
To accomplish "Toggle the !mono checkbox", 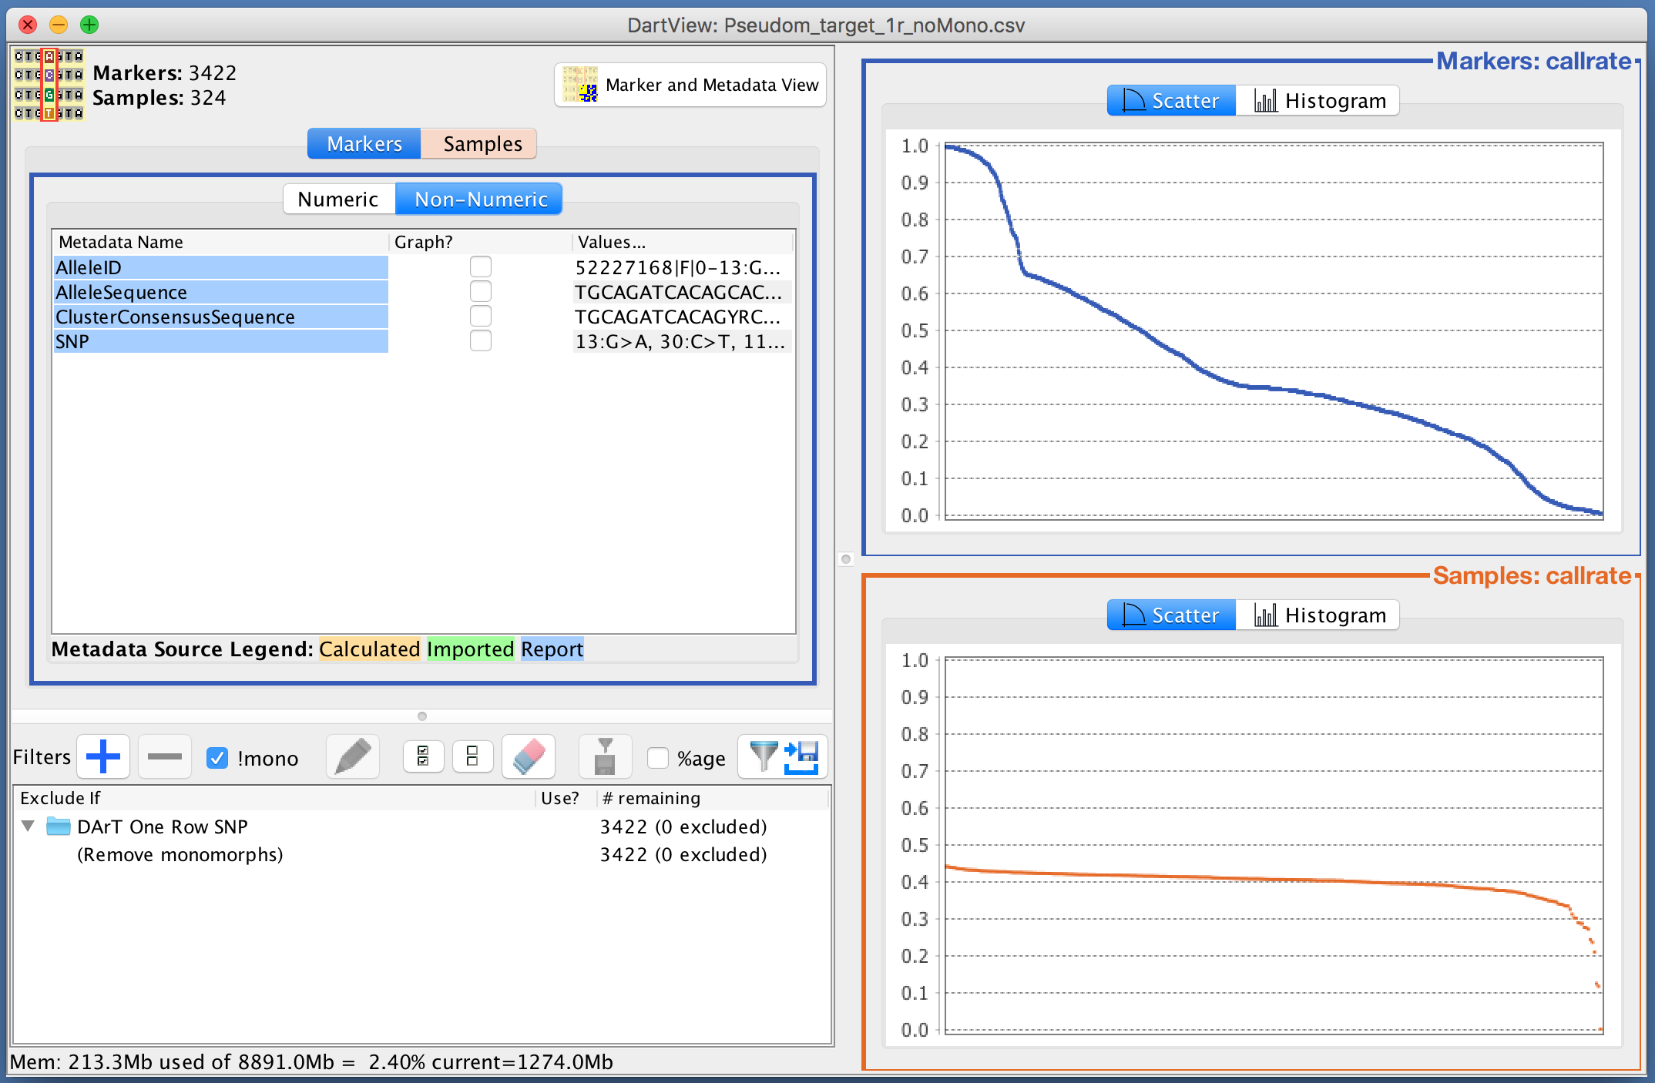I will tap(217, 758).
